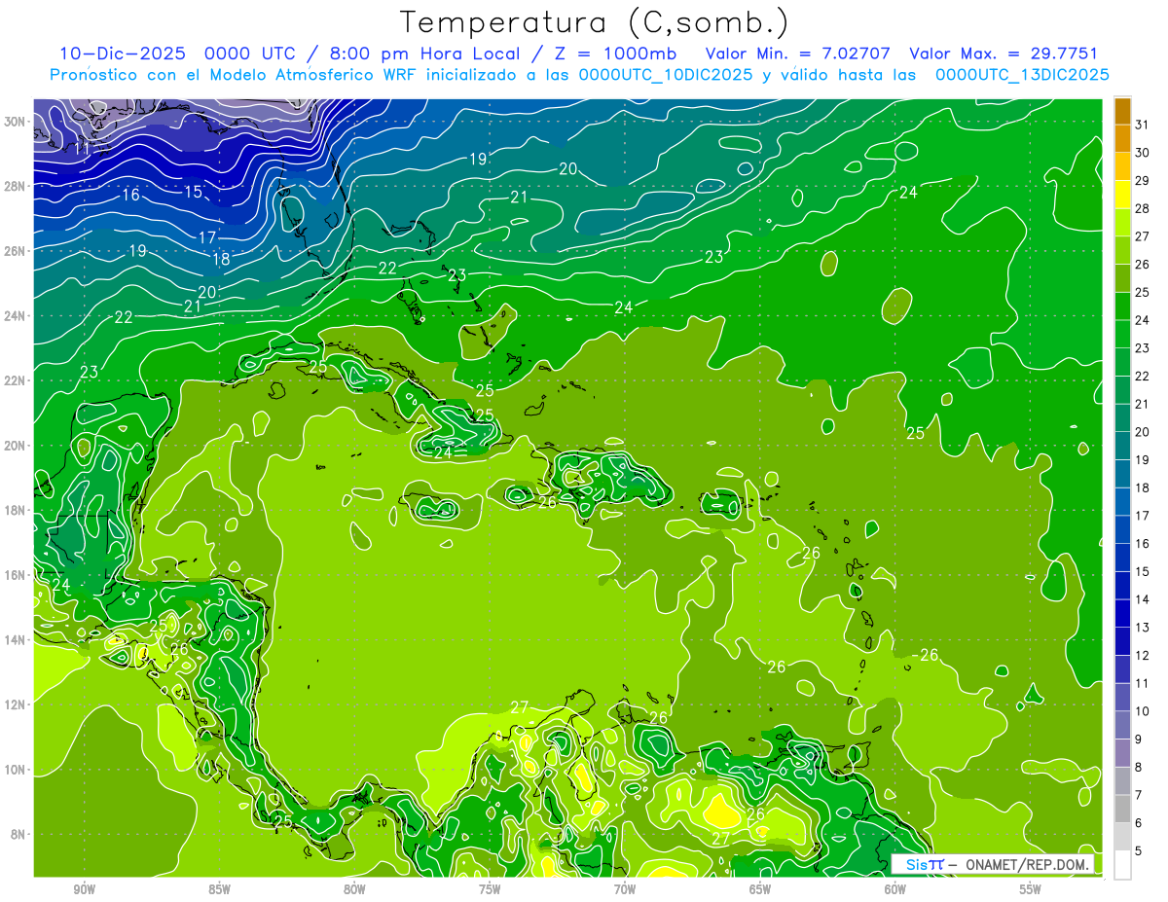Click the 17 isotherm label on the map
Screen dimensions: 1168x902
(x=207, y=237)
